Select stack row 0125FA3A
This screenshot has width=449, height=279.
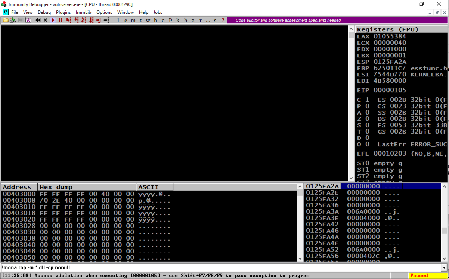click(373, 211)
